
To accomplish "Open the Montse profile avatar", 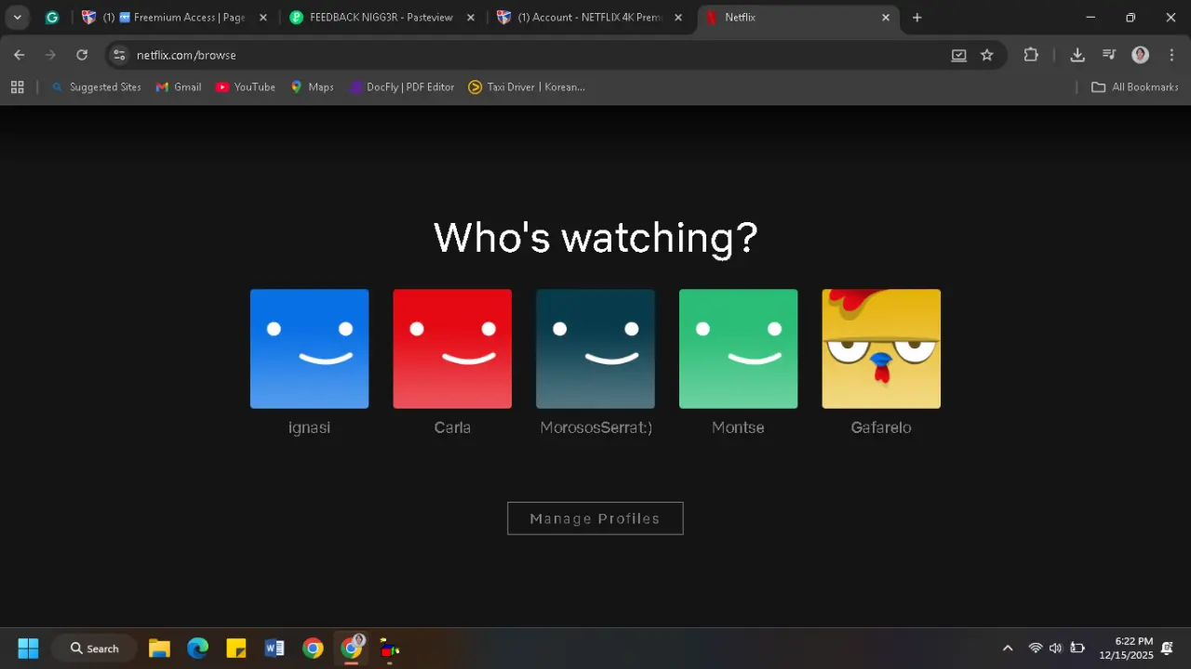I will point(738,348).
